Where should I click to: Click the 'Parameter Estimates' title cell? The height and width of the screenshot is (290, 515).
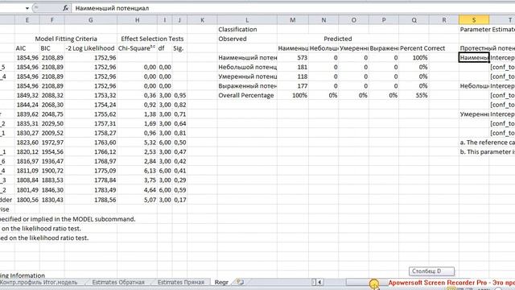coord(487,30)
